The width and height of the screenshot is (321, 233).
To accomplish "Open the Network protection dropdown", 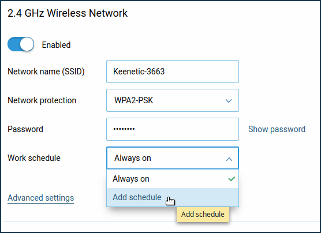I will (173, 100).
